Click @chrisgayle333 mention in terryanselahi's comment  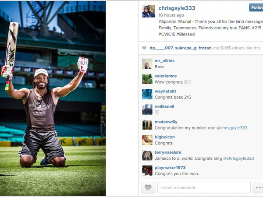point(238,158)
